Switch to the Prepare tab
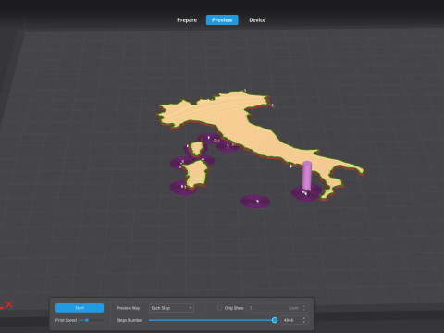This screenshot has height=333, width=444. coord(187,20)
